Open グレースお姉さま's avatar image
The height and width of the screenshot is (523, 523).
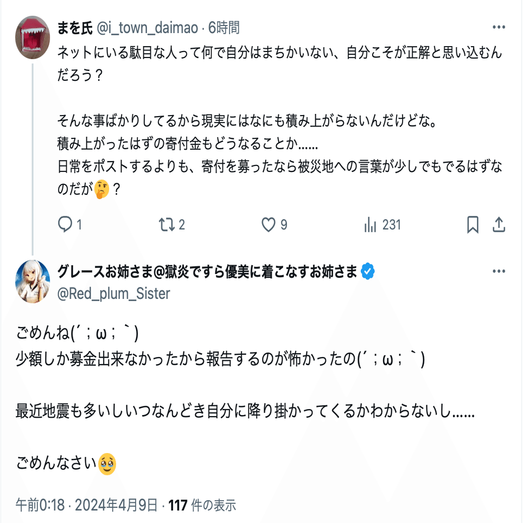coord(33,281)
